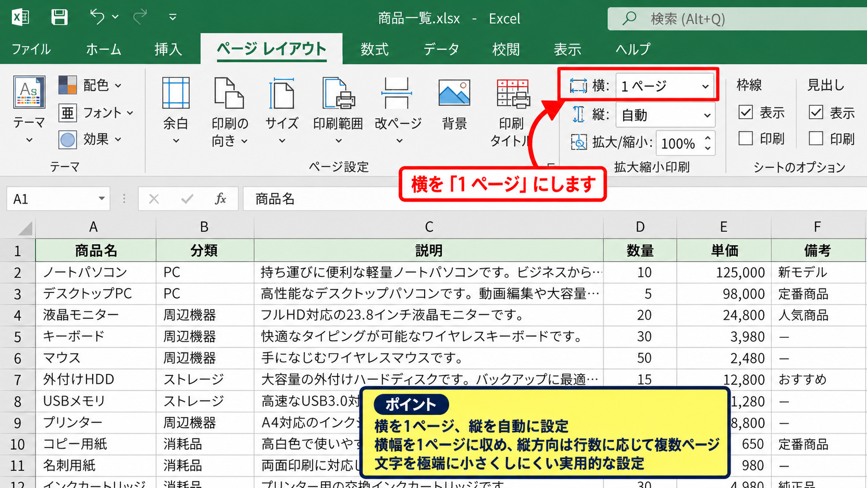
Task: Click the 配色 color scheme icon
Action: pos(67,85)
